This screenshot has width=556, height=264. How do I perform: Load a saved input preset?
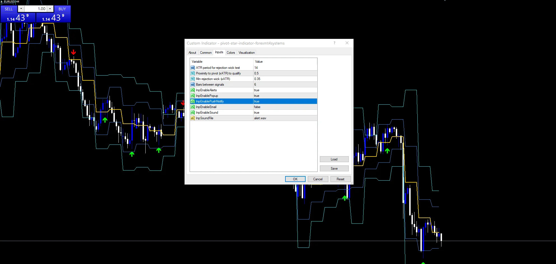click(334, 159)
